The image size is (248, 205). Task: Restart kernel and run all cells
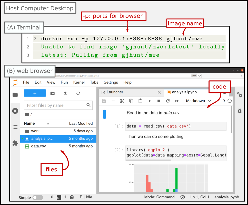(177, 101)
